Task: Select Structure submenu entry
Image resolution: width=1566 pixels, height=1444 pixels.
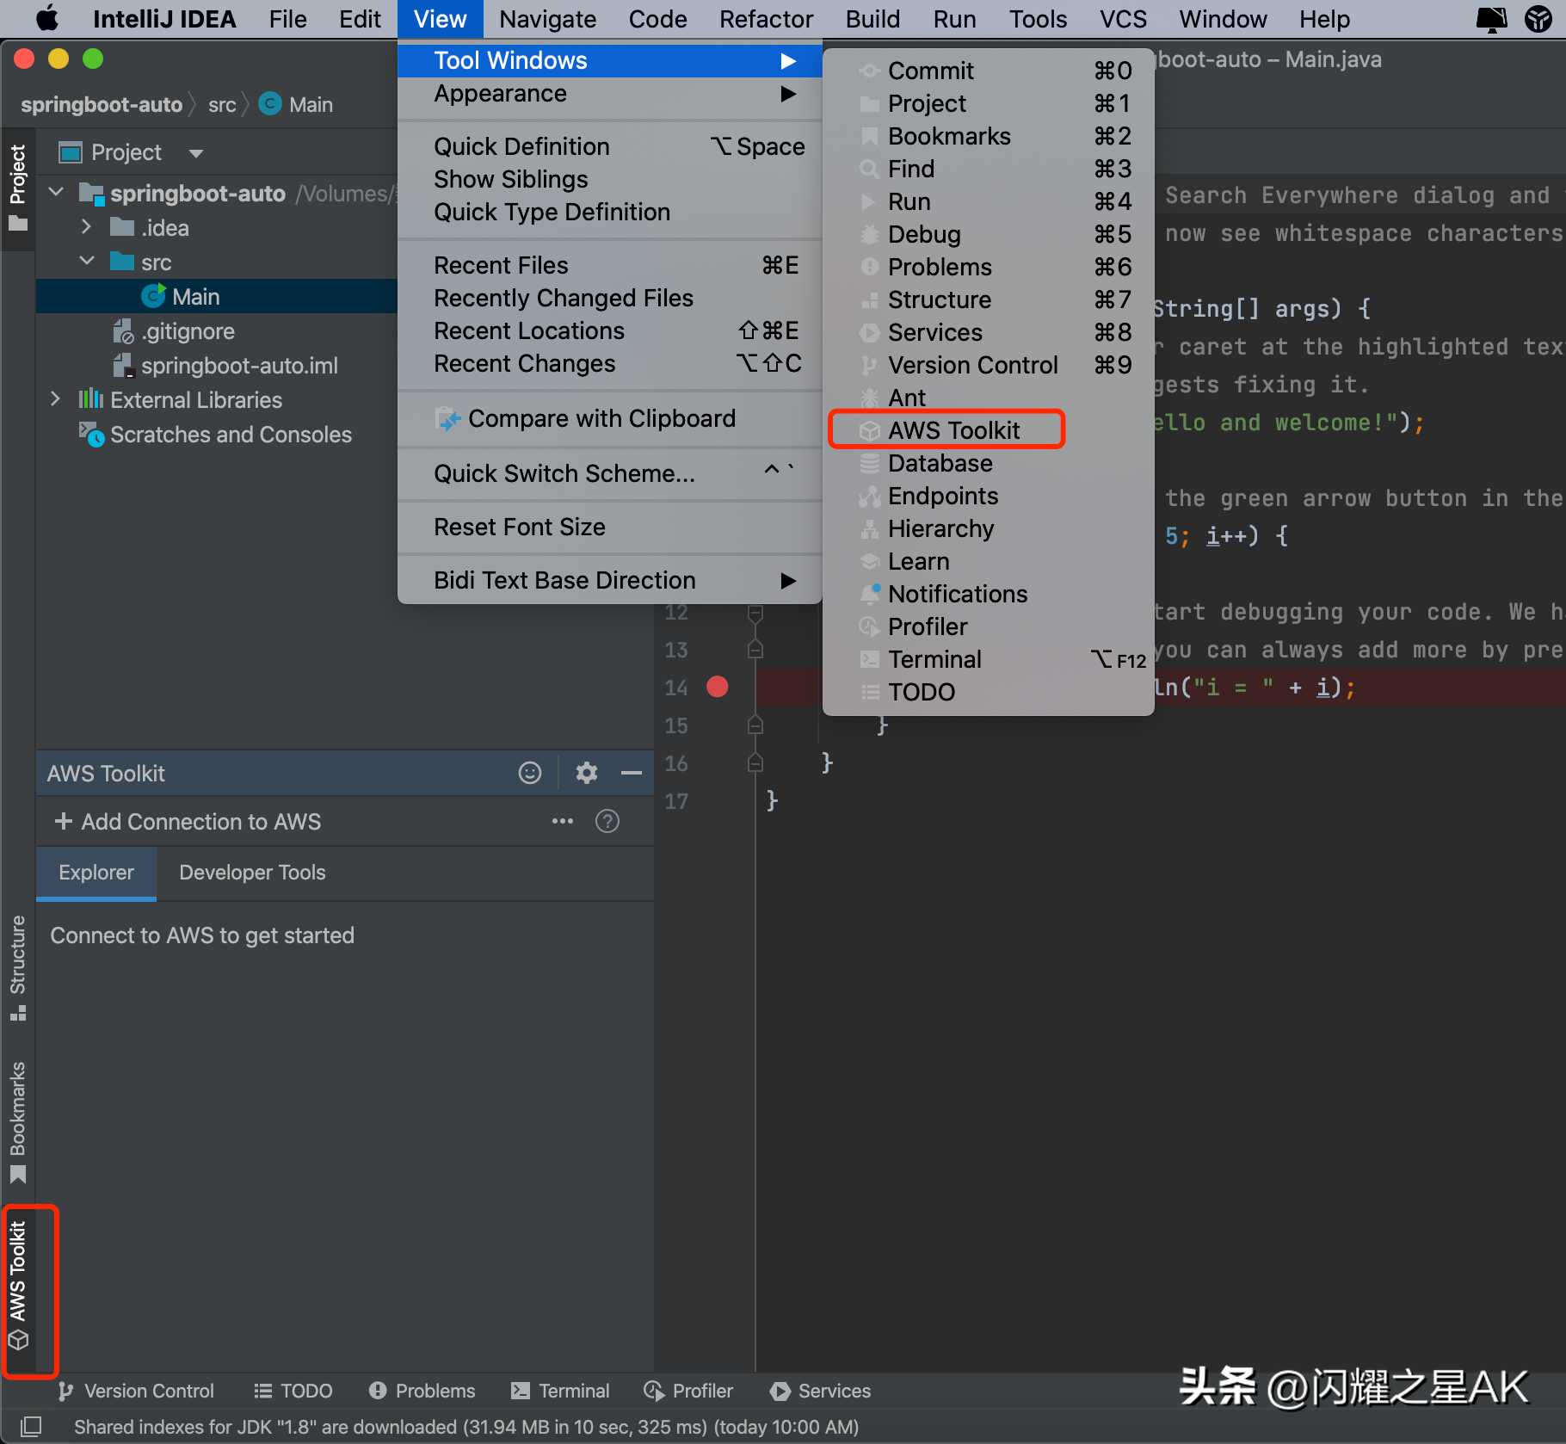Action: pyautogui.click(x=988, y=299)
